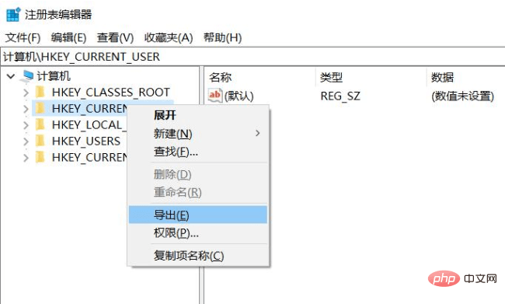Click the Registry Editor app icon in title bar
Screen dimensions: 505x304
coord(13,15)
